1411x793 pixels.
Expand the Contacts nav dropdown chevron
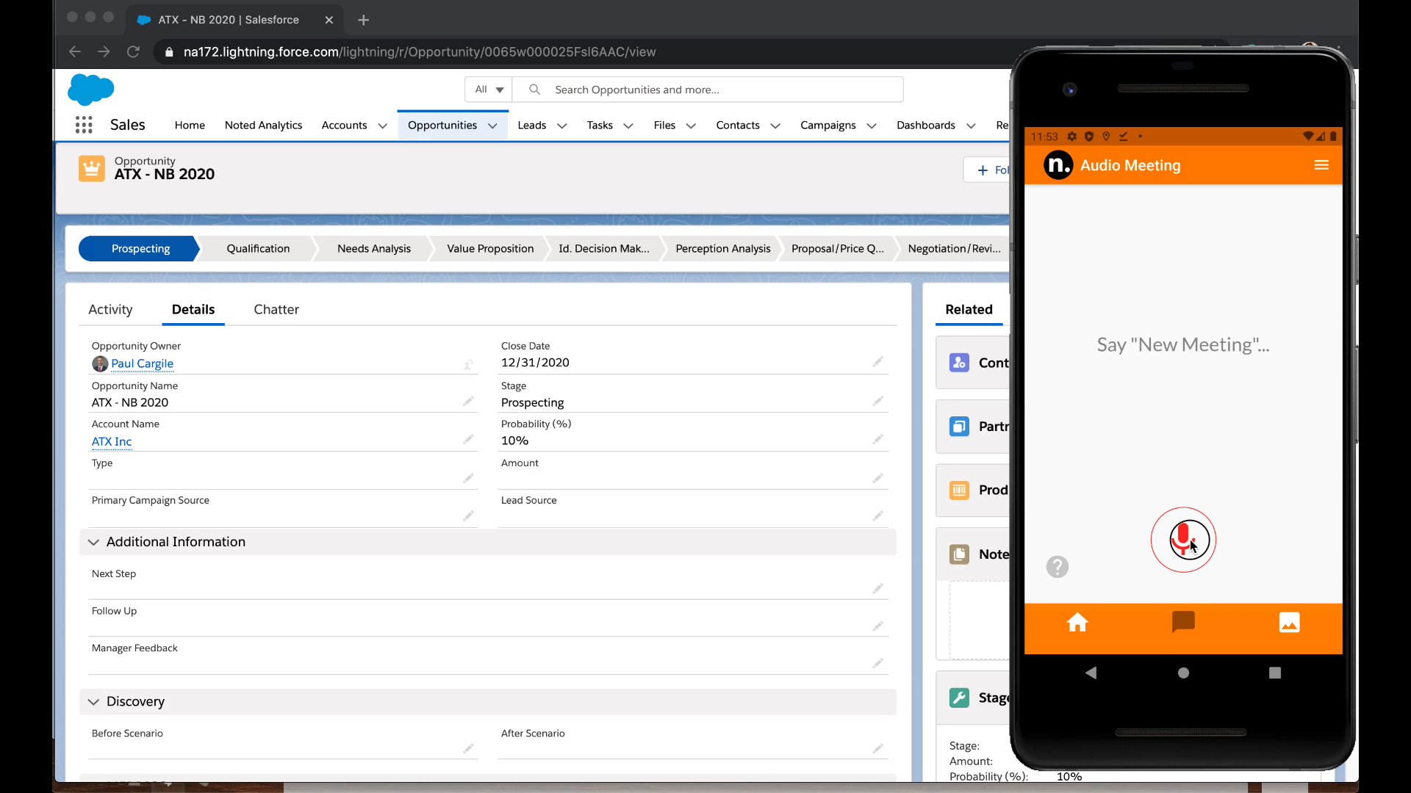pos(775,126)
